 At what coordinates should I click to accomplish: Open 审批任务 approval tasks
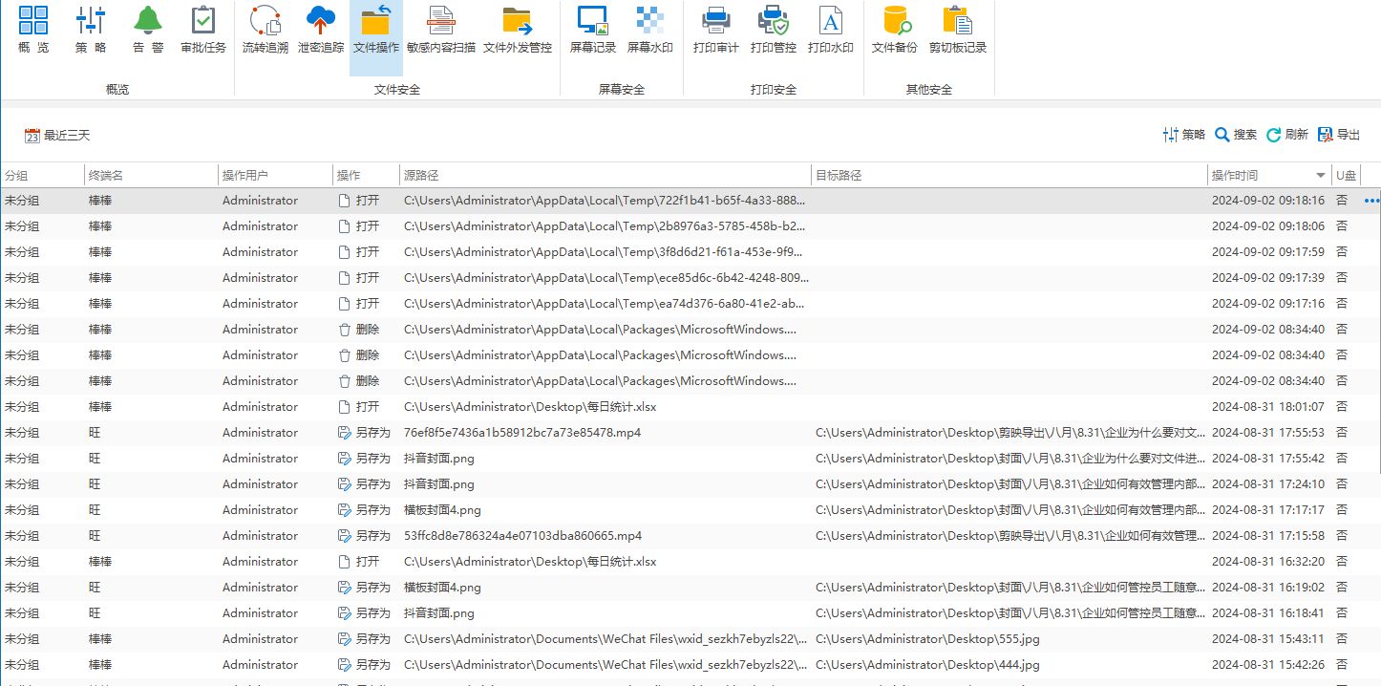(x=203, y=29)
